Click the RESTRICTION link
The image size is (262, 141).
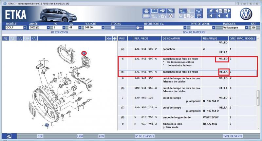[x=60, y=32]
